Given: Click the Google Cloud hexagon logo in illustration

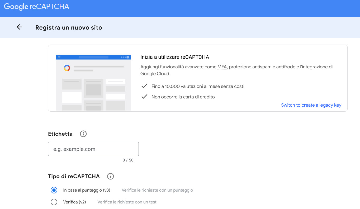Looking at the screenshot, I should [x=67, y=68].
